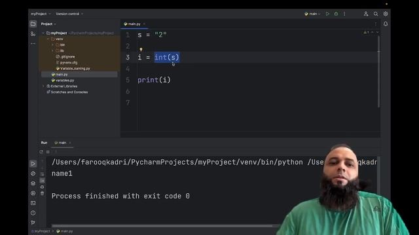Screen dimensions: 419x235
Task: Close the main tab in Run panel
Action: point(70,143)
